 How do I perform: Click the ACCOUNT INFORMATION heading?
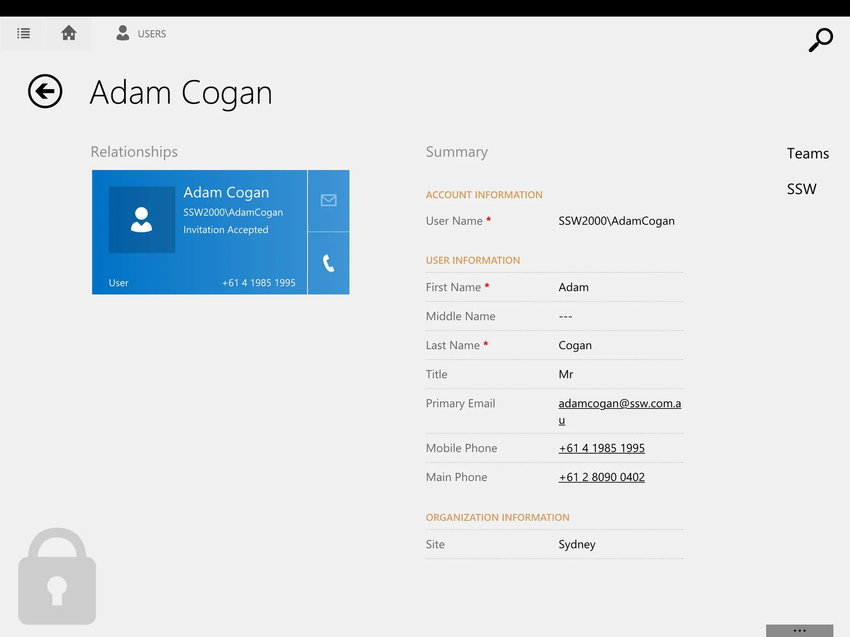click(x=484, y=195)
